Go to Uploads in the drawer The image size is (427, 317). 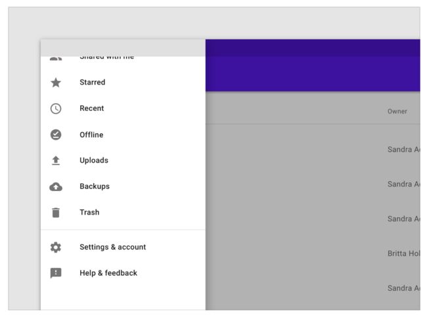123,160
